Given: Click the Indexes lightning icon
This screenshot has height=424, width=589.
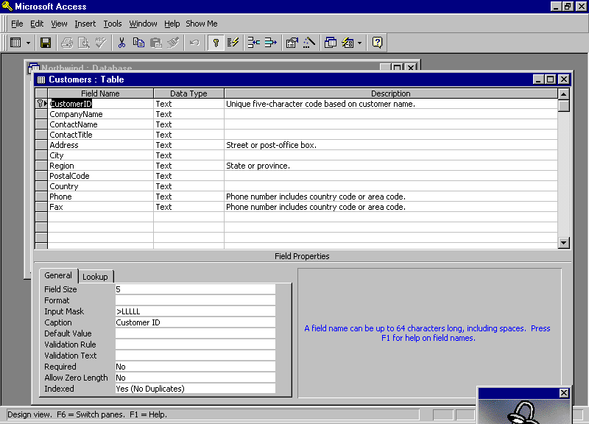Looking at the screenshot, I should coord(233,43).
